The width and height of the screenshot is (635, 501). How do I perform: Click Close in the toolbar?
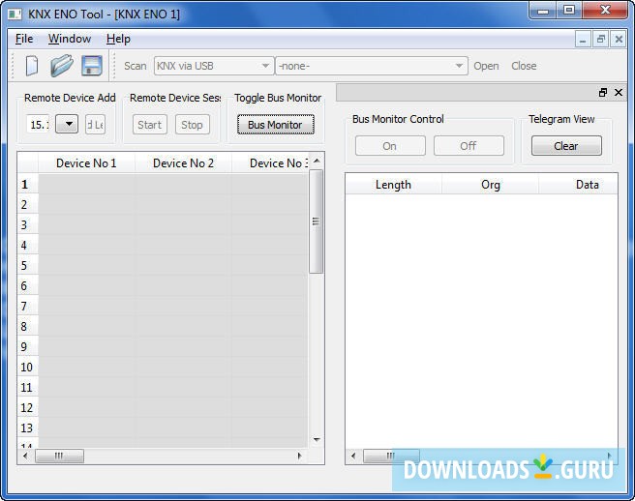coord(524,66)
